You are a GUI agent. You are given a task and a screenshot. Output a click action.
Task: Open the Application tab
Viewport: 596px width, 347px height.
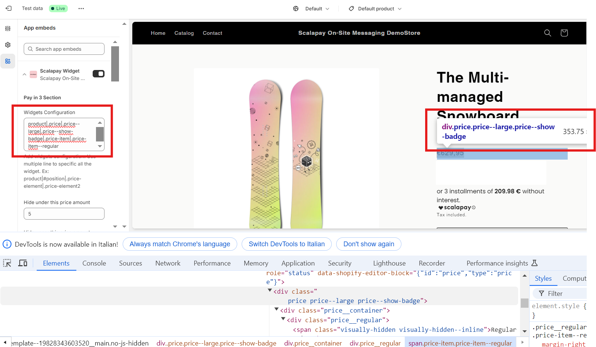coord(298,263)
